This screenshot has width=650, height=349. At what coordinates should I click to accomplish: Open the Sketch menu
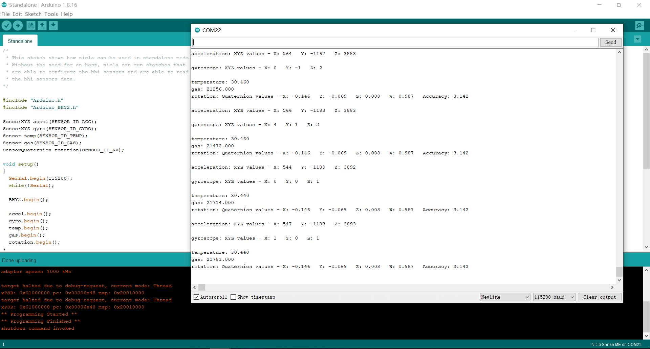pos(33,14)
